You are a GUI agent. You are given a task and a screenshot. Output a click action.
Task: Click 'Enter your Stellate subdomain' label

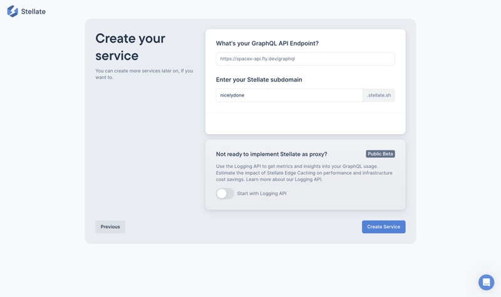(x=259, y=80)
